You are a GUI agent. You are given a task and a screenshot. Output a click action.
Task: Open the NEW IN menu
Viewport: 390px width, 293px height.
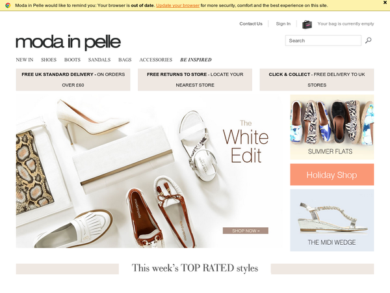pyautogui.click(x=25, y=60)
